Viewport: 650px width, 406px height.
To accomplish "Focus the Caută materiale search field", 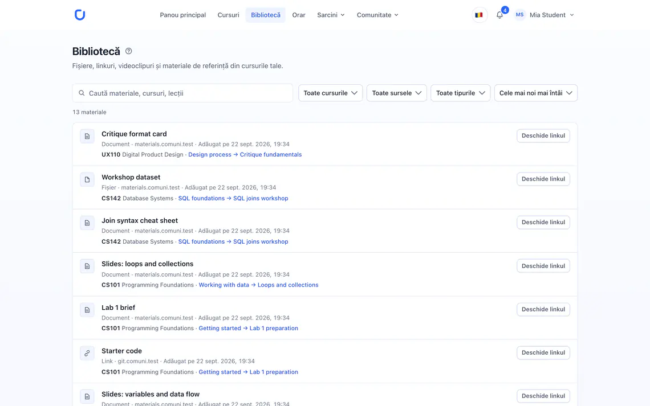I will coord(183,93).
